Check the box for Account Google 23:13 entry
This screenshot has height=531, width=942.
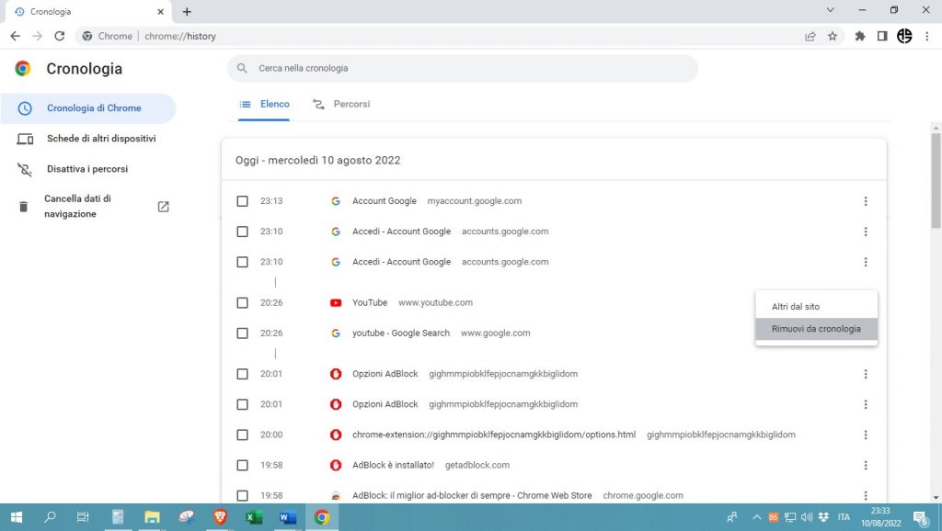(242, 201)
